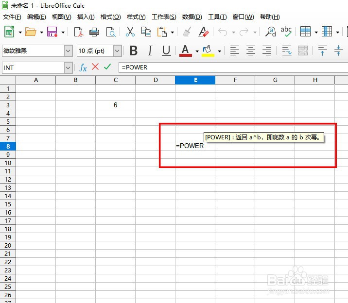
Task: Open the font color dropdown arrow
Action: click(x=197, y=51)
